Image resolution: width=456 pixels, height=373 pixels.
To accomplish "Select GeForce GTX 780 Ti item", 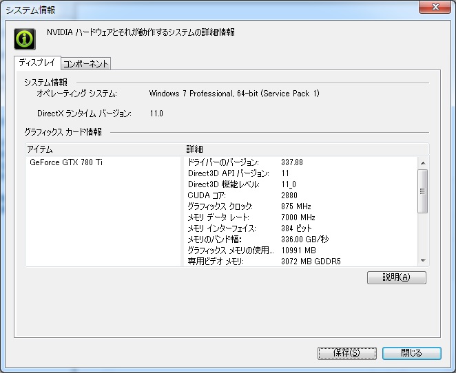I will [66, 162].
